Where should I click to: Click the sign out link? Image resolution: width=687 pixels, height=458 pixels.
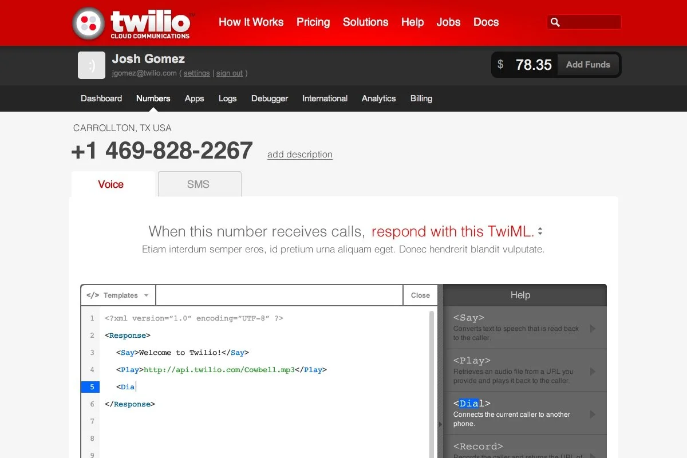click(229, 73)
